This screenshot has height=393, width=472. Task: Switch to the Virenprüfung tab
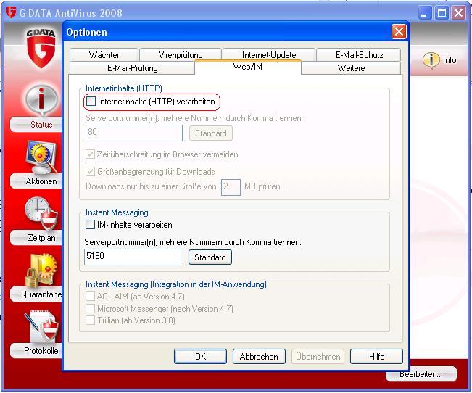point(181,55)
